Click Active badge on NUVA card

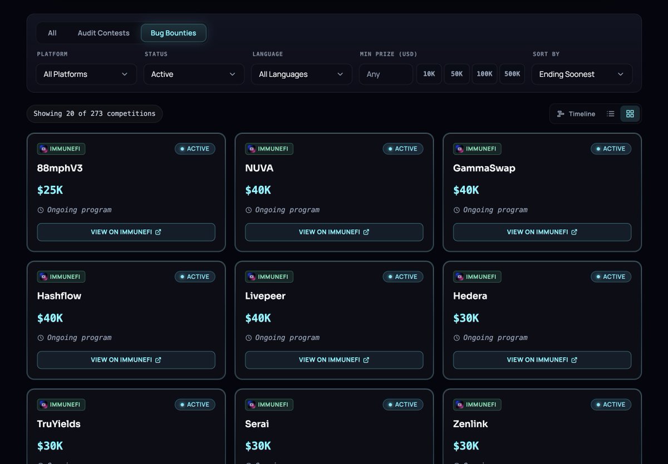(403, 149)
